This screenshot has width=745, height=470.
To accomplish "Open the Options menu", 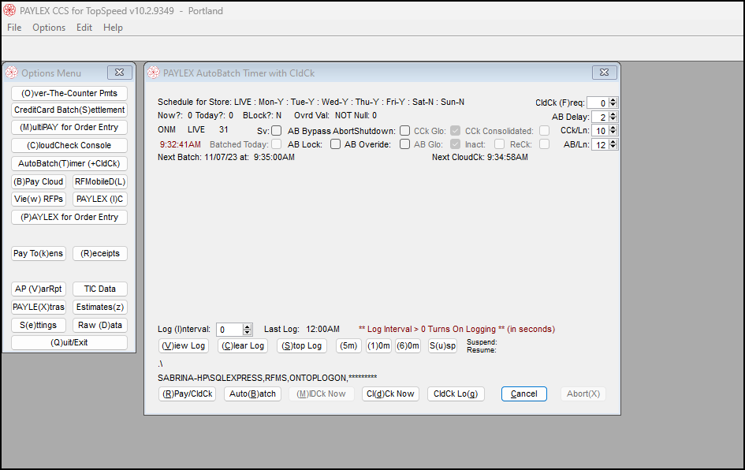I will 49,28.
